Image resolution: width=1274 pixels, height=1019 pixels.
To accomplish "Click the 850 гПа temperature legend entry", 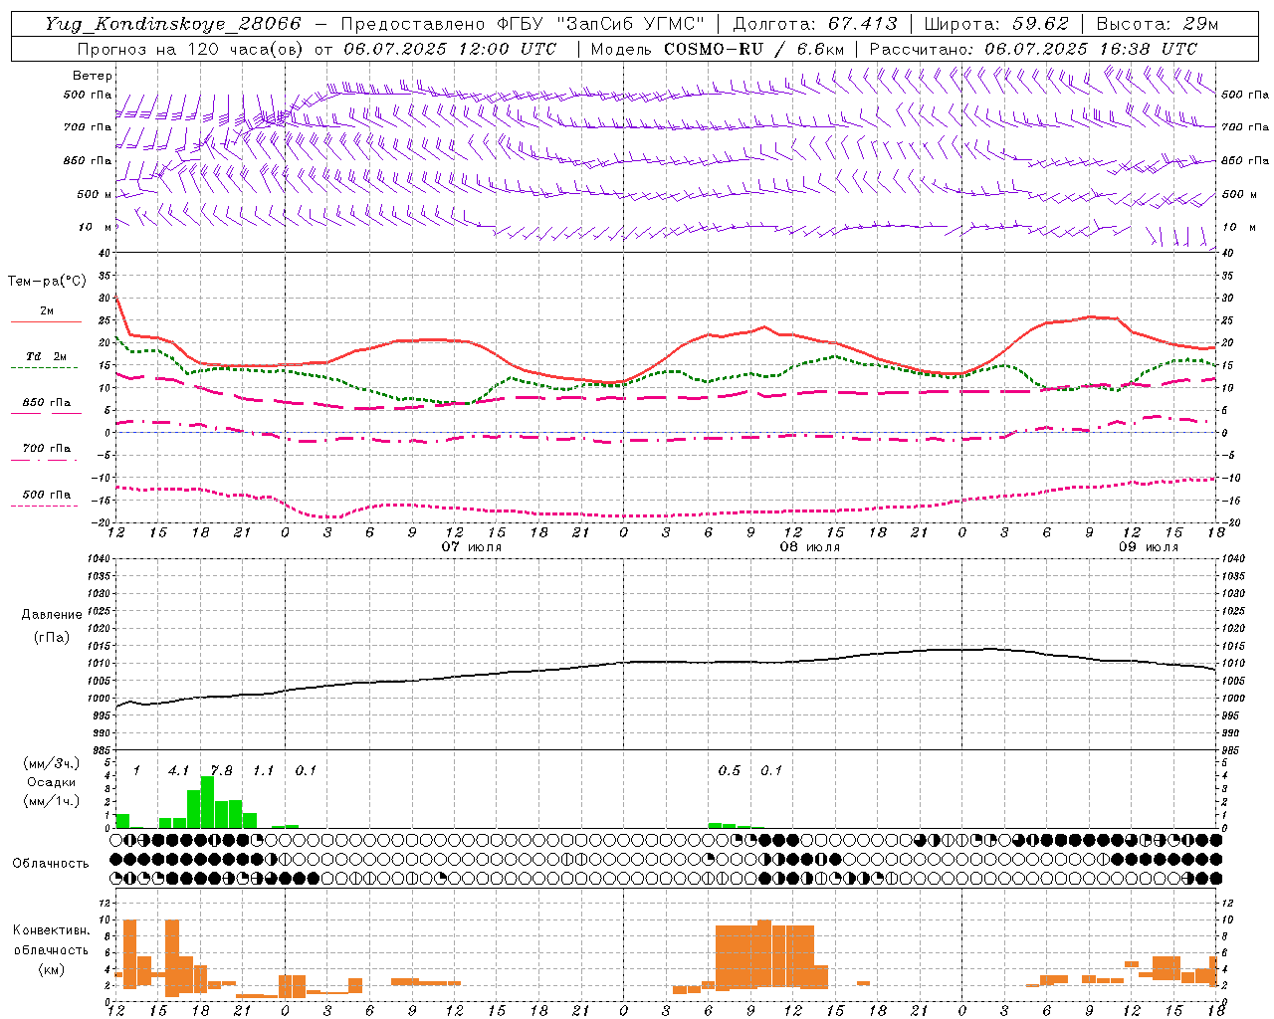I will coord(47,403).
